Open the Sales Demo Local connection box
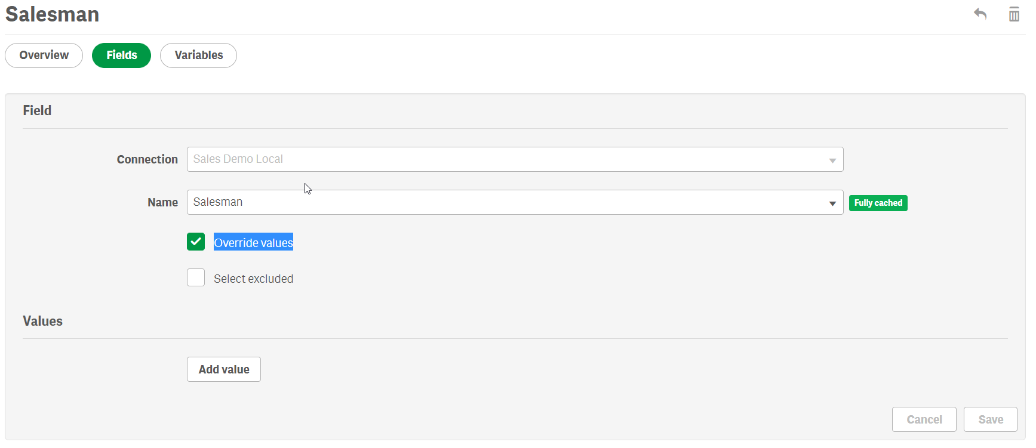1036x448 pixels. [508, 159]
